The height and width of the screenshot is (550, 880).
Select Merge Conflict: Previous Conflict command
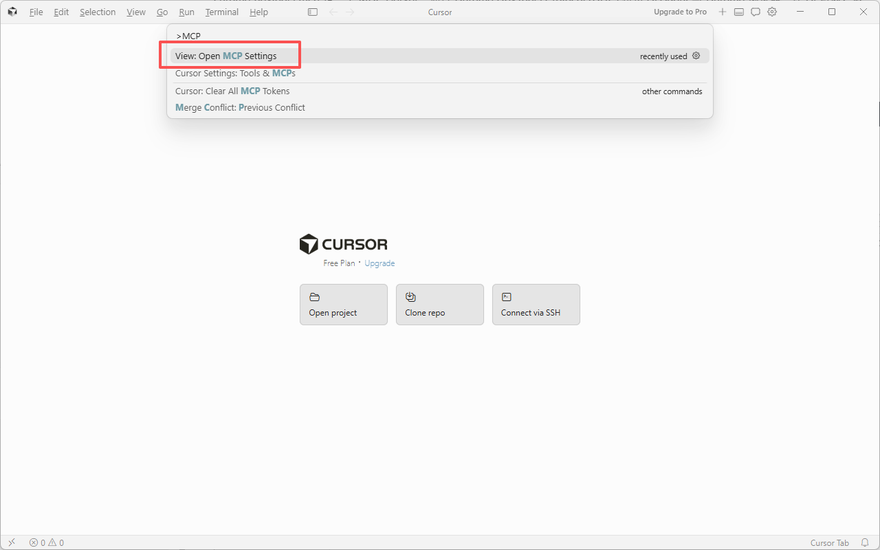[440, 107]
